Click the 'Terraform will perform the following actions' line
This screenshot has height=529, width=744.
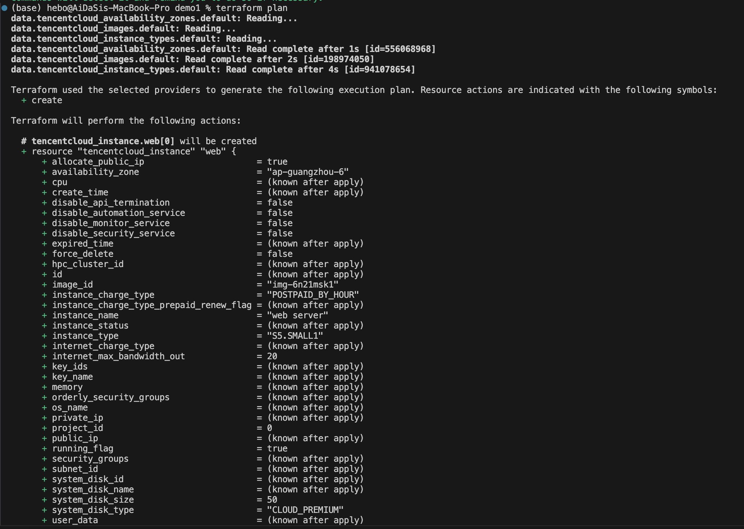pos(126,121)
